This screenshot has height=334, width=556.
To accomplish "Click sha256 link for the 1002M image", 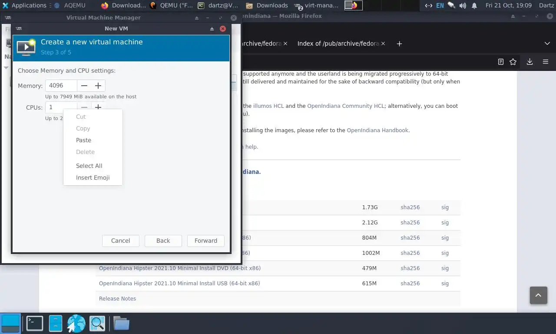I will point(410,253).
